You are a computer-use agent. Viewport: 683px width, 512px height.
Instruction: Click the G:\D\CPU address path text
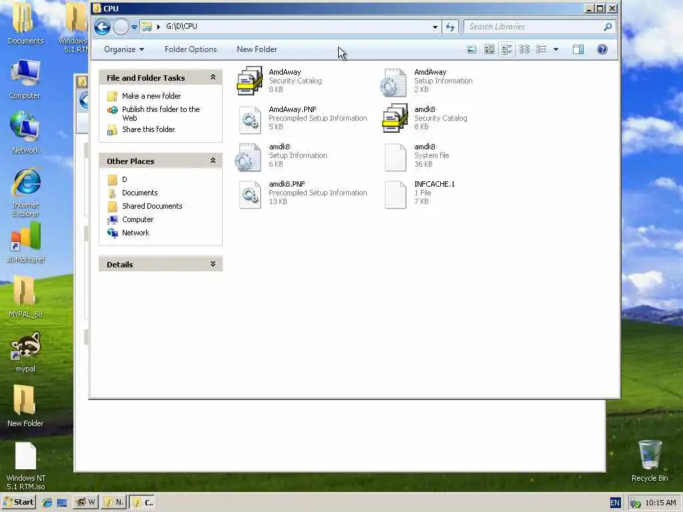coord(181,26)
